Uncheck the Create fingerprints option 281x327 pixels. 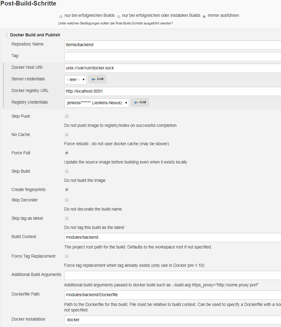66,189
